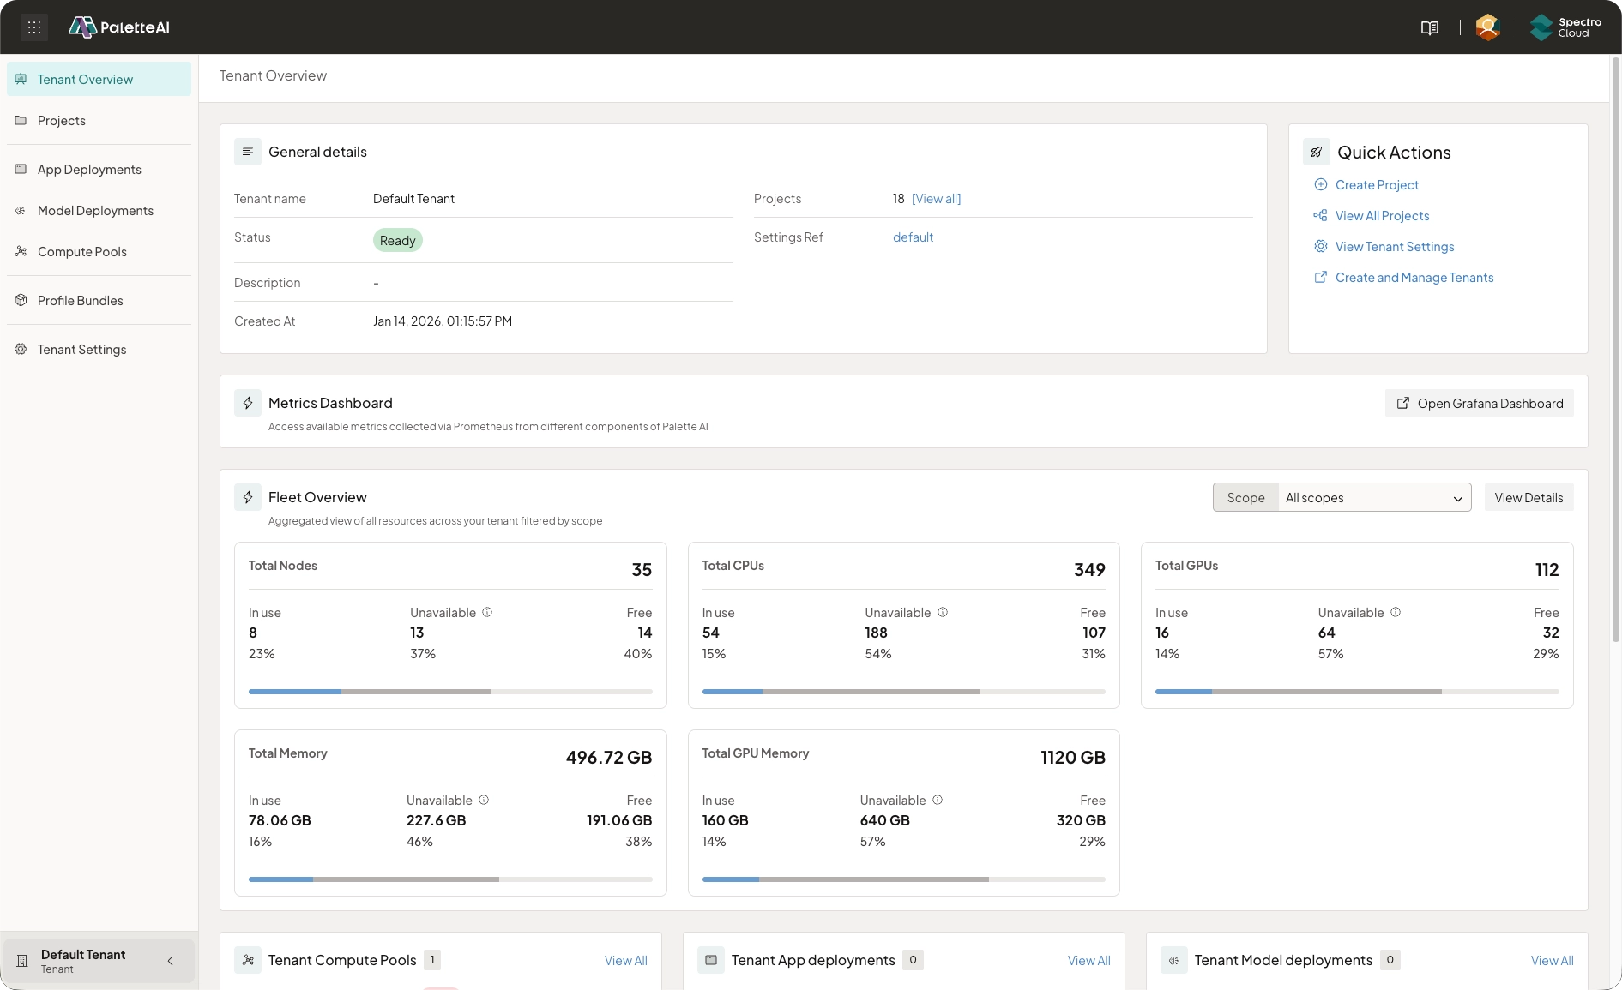The width and height of the screenshot is (1622, 990).
Task: Open the default Settings Ref link
Action: 913,237
